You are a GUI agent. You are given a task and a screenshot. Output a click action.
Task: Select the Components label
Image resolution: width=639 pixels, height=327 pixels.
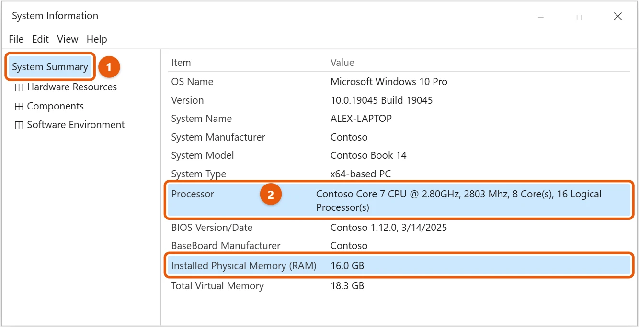click(55, 106)
